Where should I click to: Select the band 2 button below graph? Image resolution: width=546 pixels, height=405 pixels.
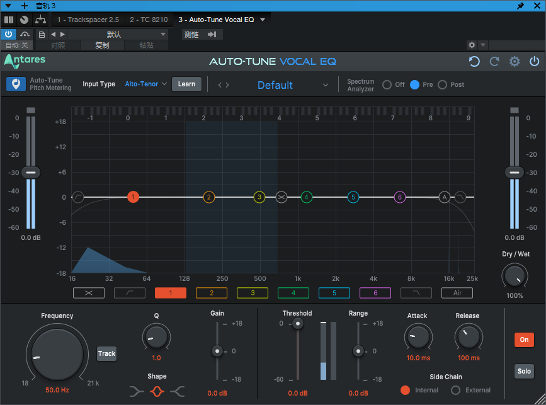tap(212, 293)
